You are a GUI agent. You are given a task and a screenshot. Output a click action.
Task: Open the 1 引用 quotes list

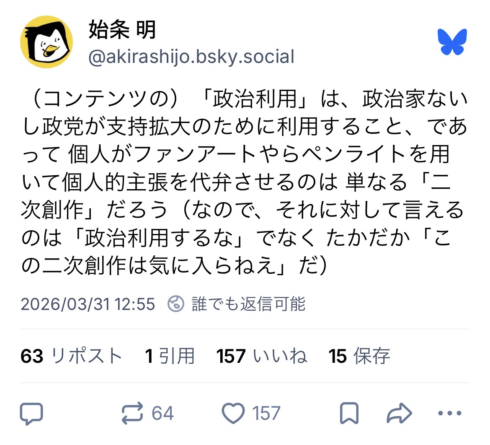tap(170, 356)
